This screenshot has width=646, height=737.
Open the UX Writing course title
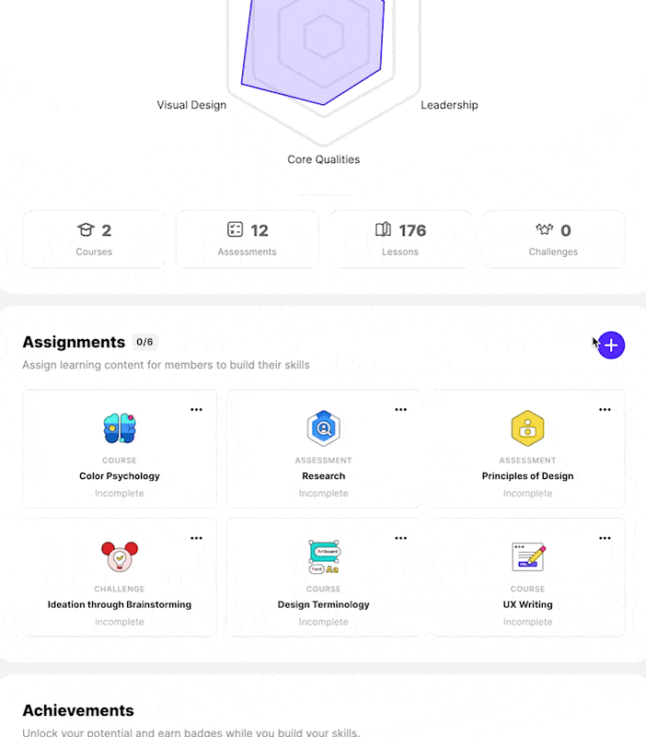pos(527,604)
